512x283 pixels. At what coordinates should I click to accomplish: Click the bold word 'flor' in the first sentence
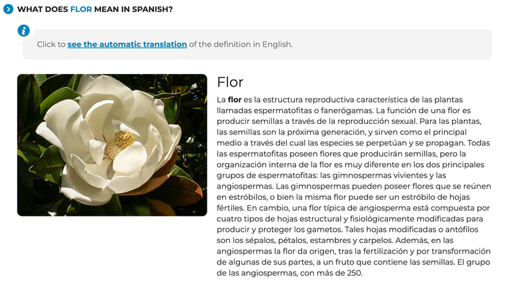click(235, 99)
